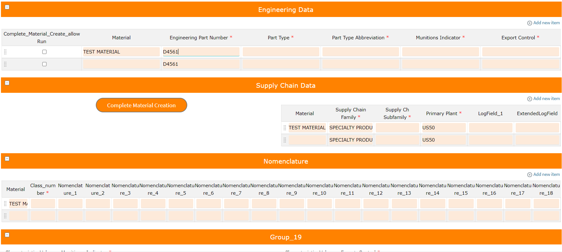Add new item in Supply Chain Data
562x252 pixels.
(543, 99)
